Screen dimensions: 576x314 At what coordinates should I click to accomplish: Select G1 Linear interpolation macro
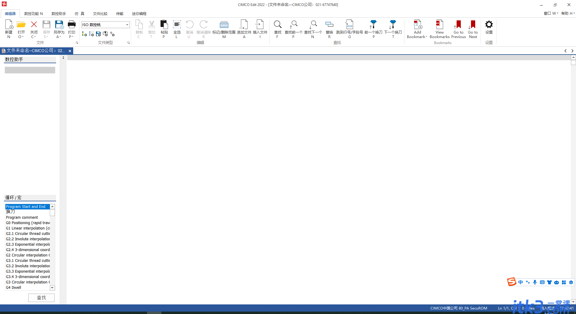[27, 228]
